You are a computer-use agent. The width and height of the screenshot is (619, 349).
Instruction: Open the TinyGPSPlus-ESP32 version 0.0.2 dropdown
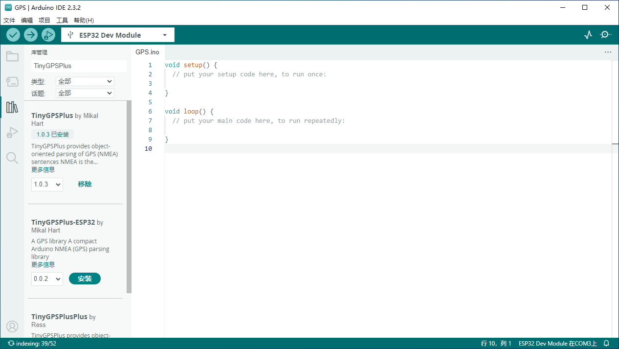pyautogui.click(x=47, y=279)
